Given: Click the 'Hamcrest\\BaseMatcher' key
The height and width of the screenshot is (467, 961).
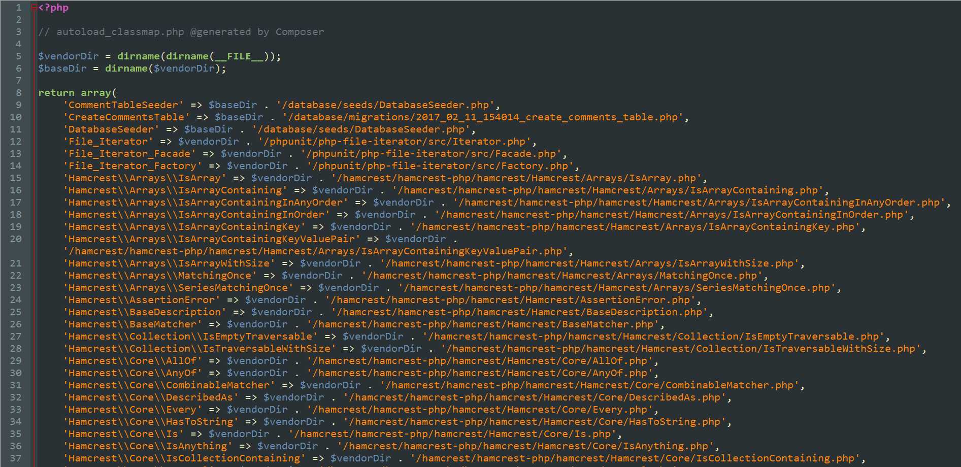Looking at the screenshot, I should 132,324.
